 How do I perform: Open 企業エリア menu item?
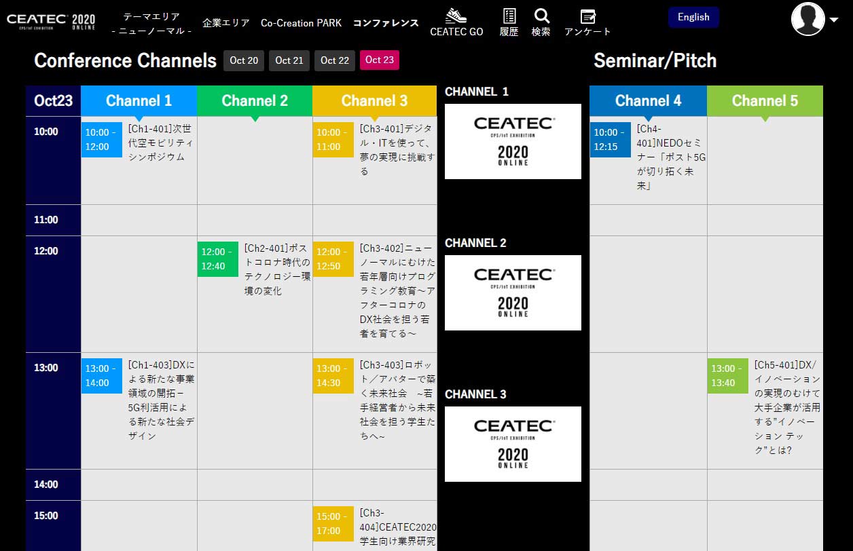pos(226,23)
